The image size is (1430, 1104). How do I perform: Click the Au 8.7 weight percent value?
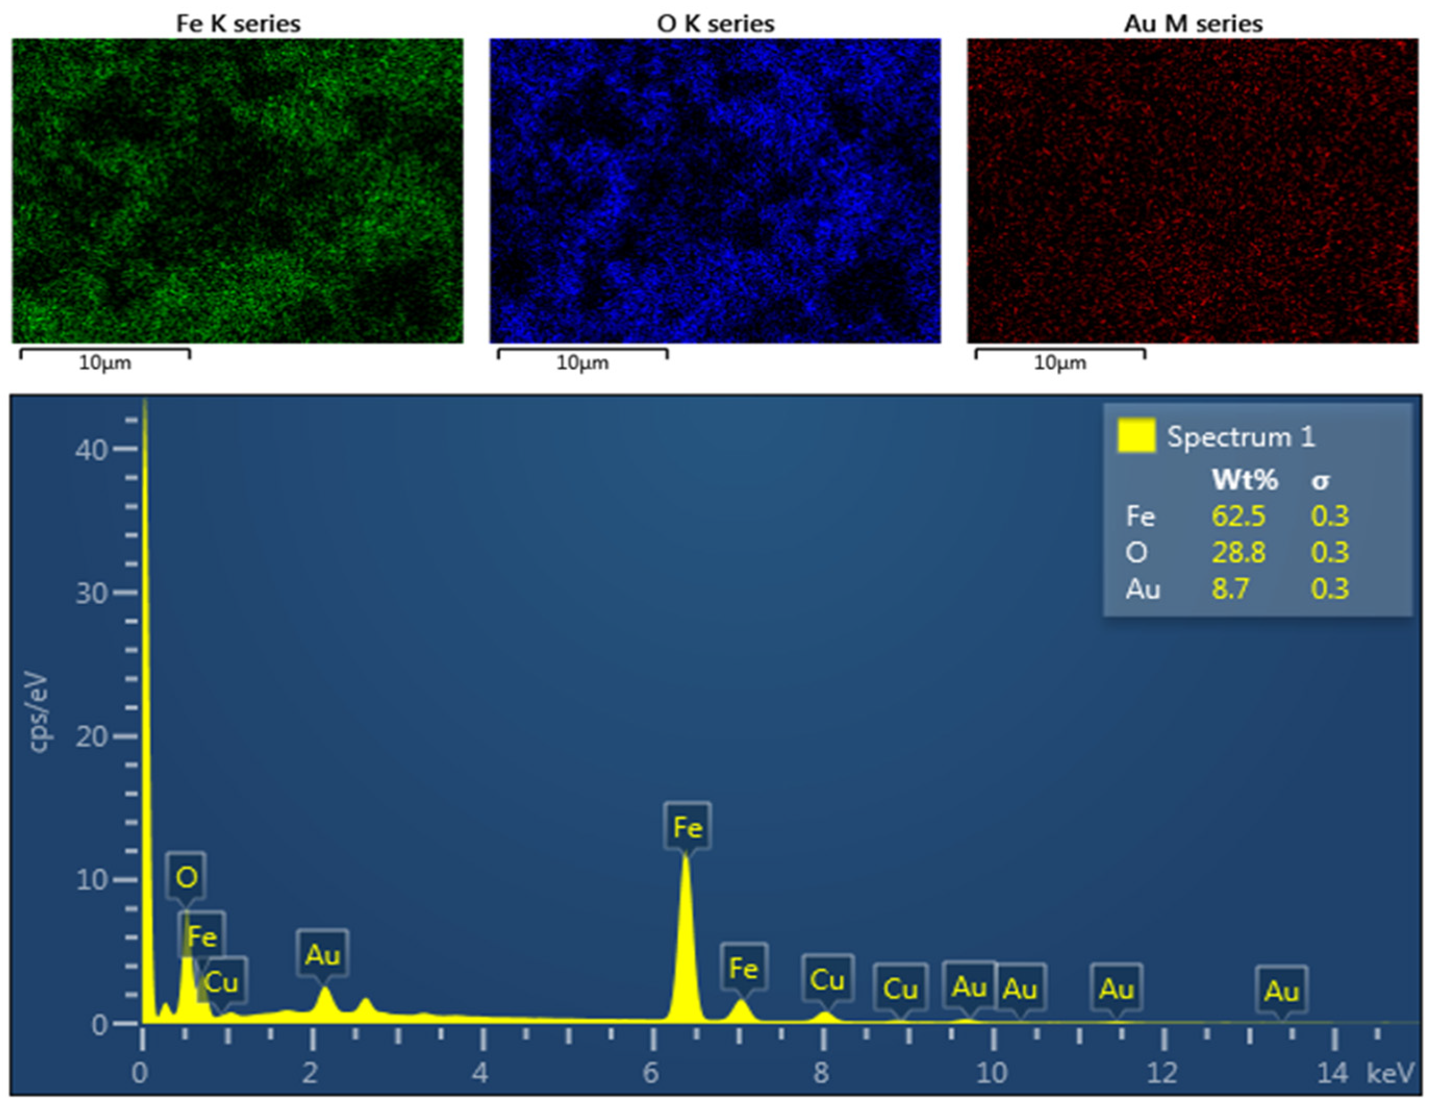tap(1230, 588)
